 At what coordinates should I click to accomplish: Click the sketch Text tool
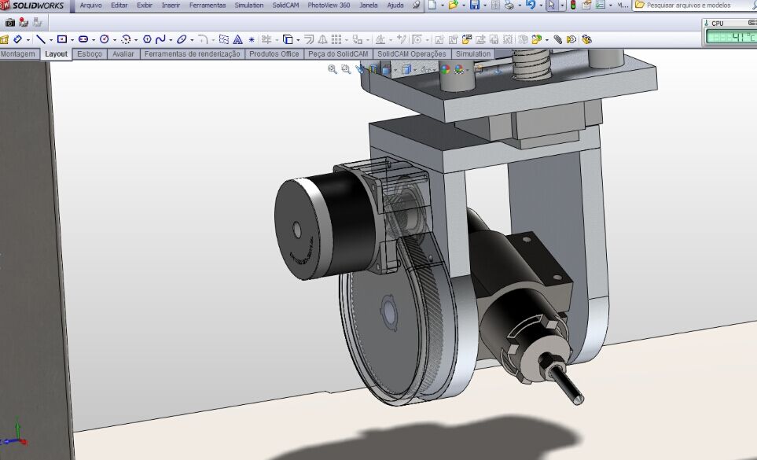point(237,39)
